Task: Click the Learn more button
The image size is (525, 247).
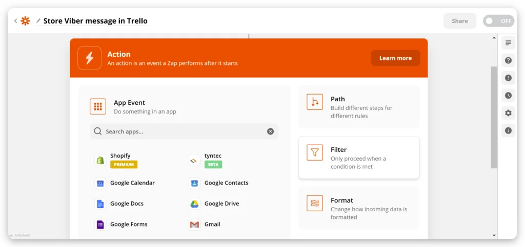Action: pyautogui.click(x=395, y=58)
